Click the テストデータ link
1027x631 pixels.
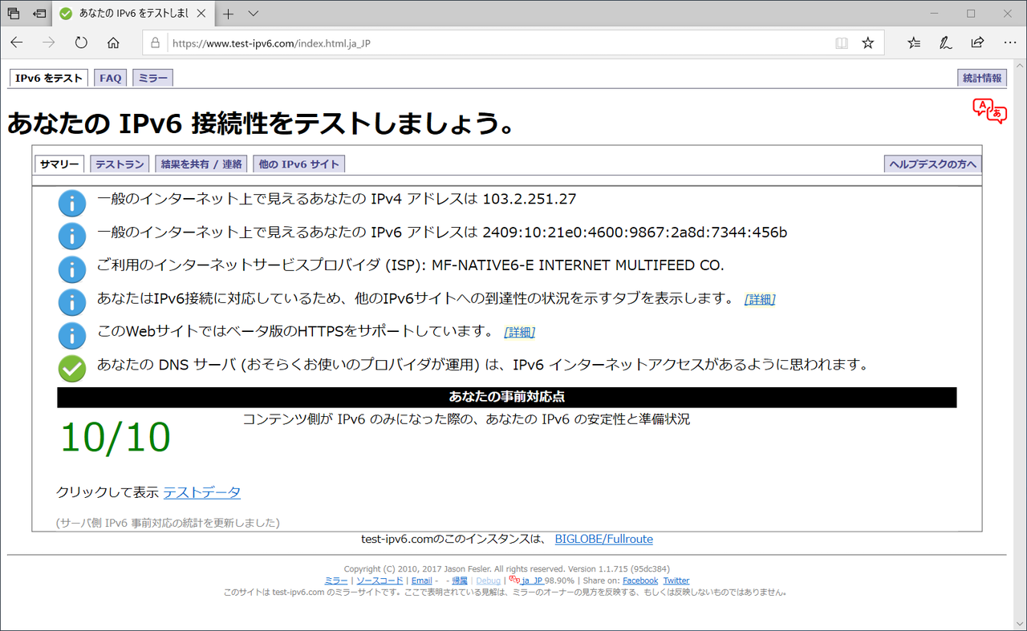tap(202, 492)
